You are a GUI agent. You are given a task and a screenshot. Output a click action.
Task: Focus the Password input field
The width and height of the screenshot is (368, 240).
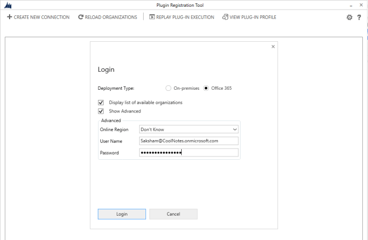click(x=189, y=152)
